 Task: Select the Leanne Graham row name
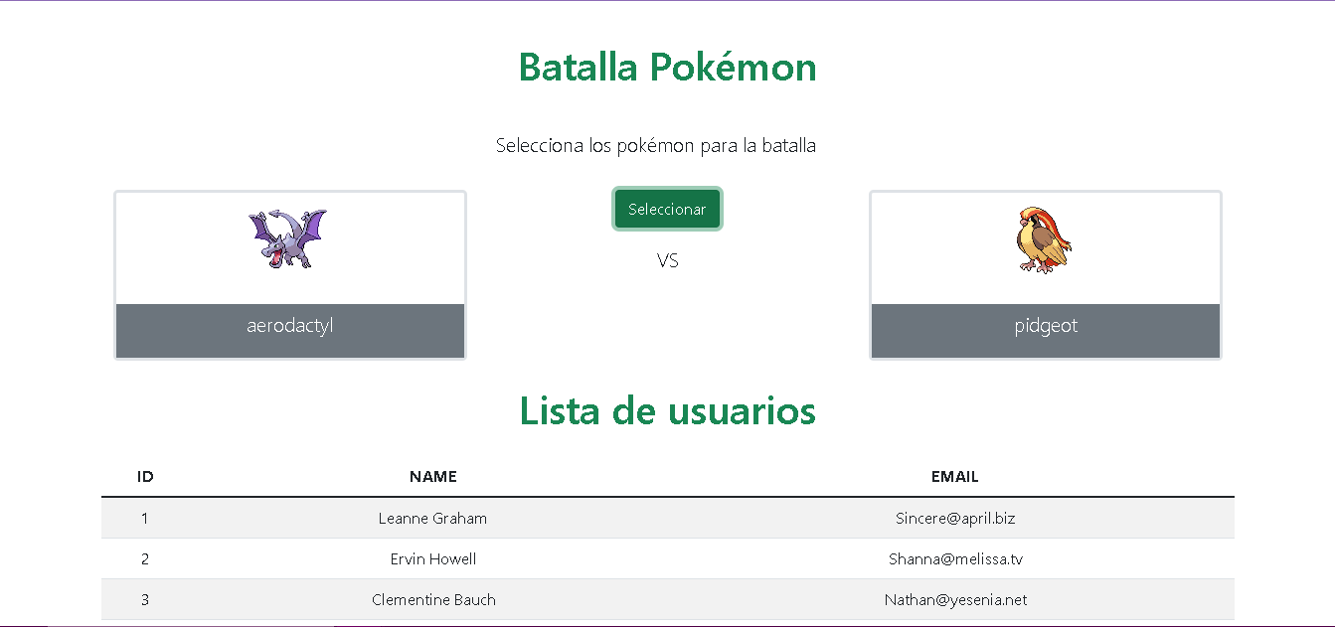point(433,518)
